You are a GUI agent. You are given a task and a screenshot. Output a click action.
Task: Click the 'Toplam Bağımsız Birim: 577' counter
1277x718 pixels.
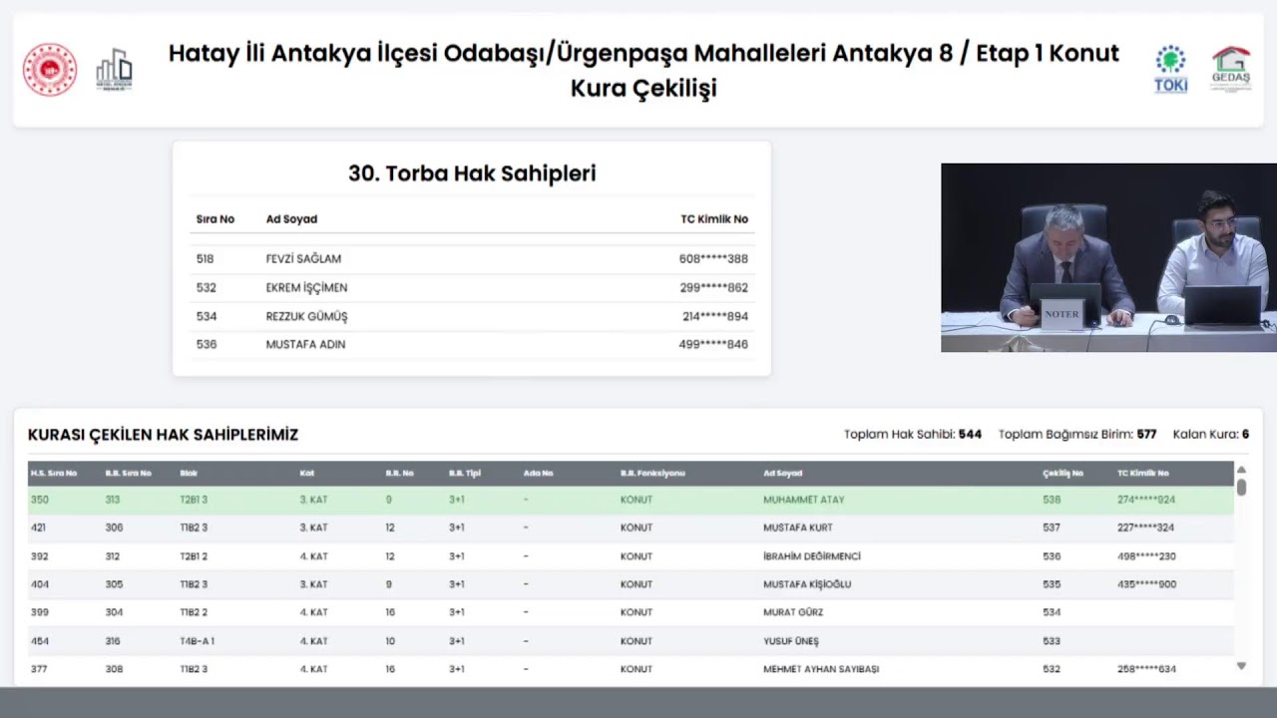(1077, 435)
